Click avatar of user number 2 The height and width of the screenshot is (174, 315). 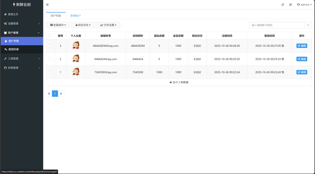point(76,59)
